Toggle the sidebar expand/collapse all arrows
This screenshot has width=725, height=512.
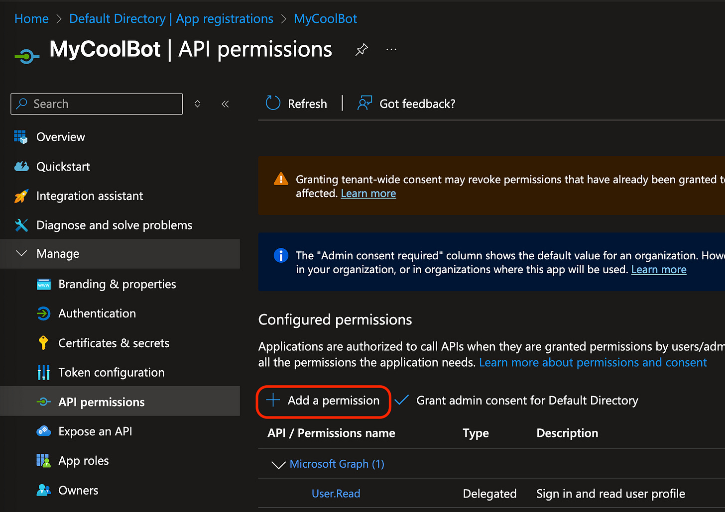tap(198, 104)
